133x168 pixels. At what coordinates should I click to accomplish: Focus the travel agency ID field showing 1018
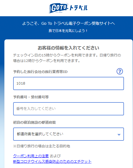point(69,83)
